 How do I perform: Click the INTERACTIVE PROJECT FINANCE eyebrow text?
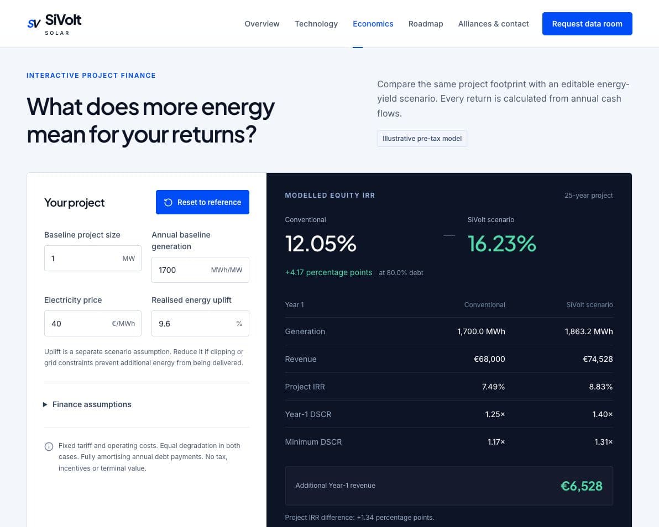tap(91, 76)
